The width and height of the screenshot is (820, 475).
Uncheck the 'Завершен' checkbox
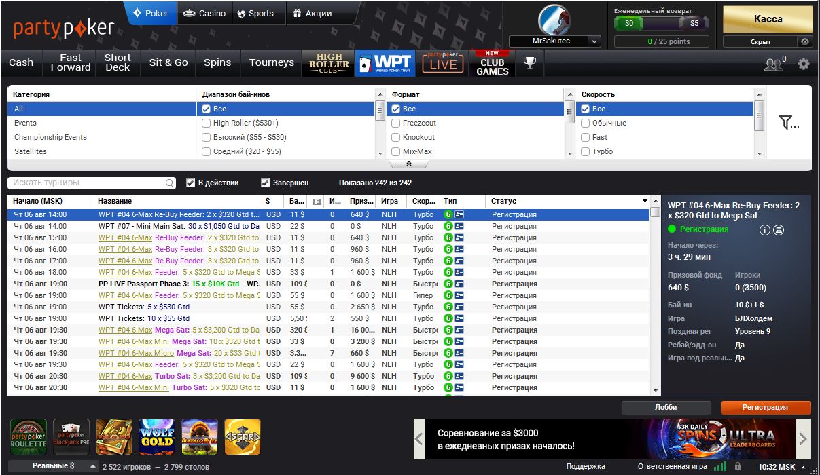(266, 183)
